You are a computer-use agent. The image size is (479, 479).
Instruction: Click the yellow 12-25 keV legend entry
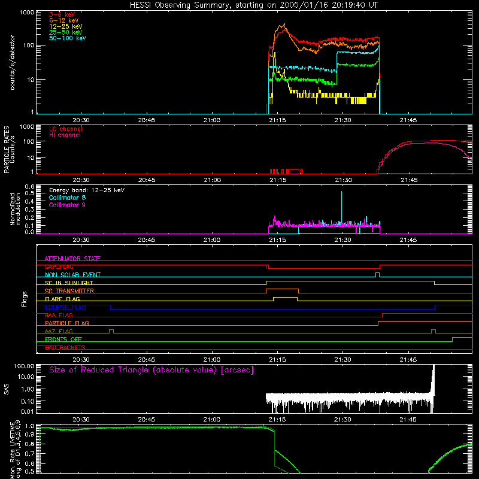click(66, 26)
